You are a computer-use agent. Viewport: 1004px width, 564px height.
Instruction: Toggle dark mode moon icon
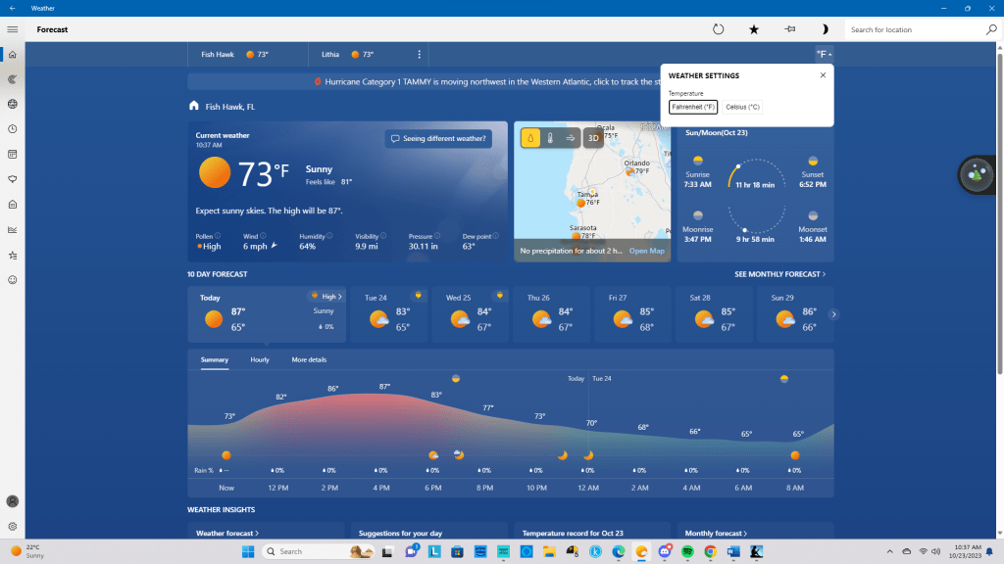click(825, 29)
